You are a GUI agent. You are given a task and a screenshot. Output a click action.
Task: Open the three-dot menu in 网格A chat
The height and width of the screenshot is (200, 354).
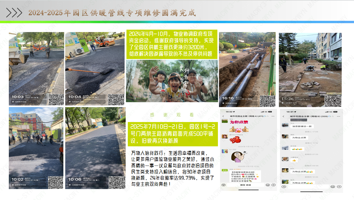point(272,116)
